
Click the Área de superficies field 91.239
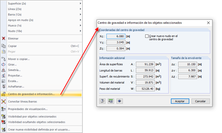145,64
